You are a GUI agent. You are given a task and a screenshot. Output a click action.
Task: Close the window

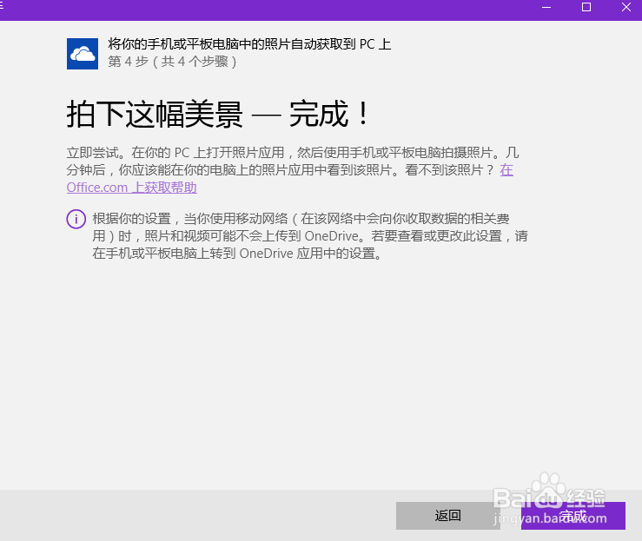point(626,7)
